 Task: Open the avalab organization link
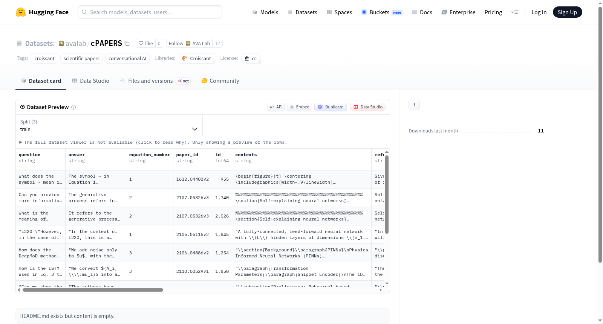coord(76,43)
